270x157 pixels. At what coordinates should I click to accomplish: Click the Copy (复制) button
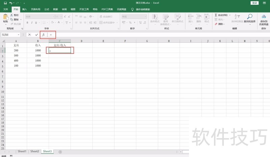[x=15, y=20]
